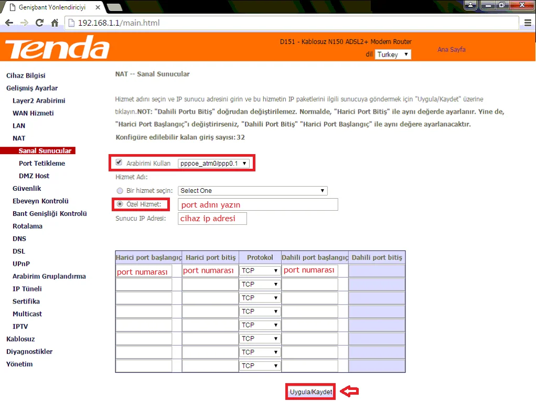The width and height of the screenshot is (536, 402).
Task: Open the LAN menu item
Action: [x=19, y=126]
